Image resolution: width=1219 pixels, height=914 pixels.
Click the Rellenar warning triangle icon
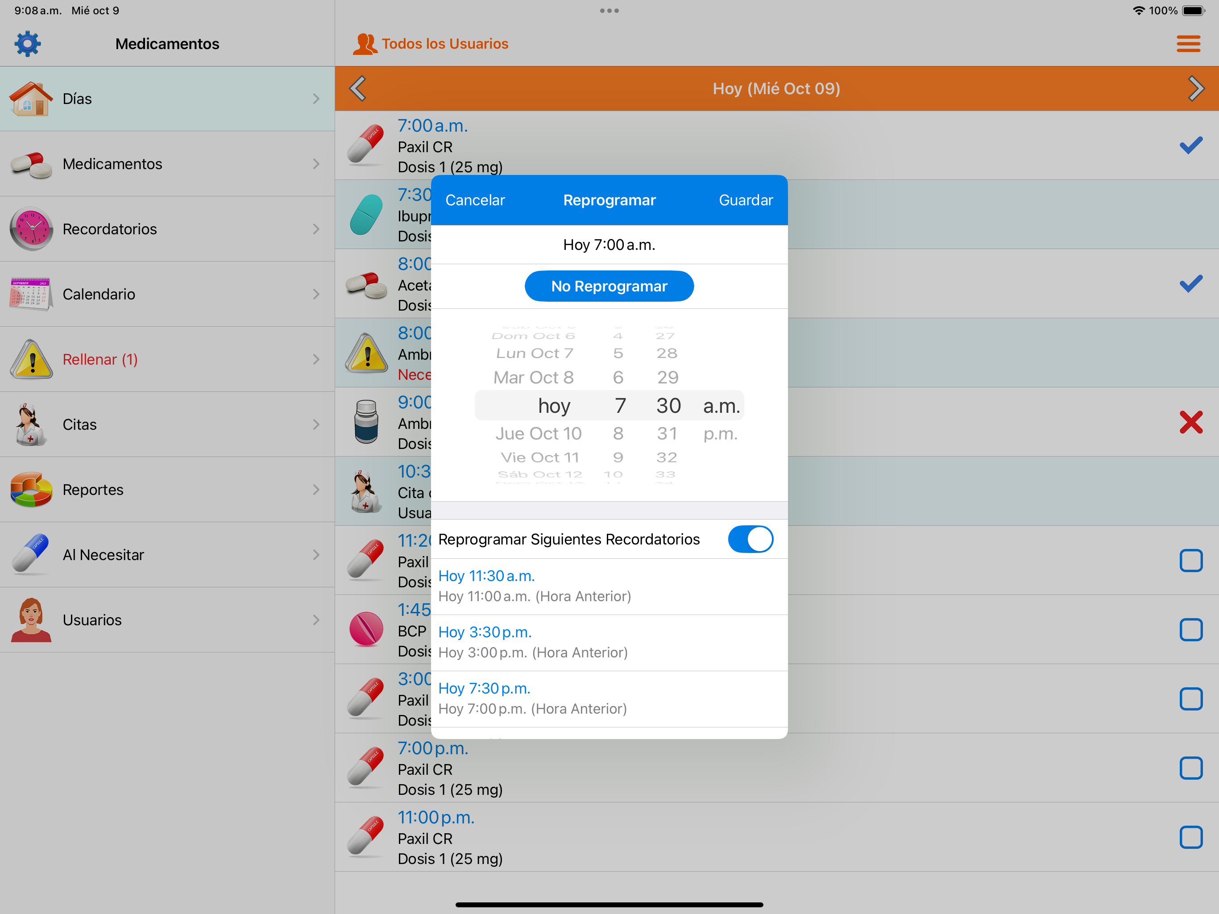31,359
